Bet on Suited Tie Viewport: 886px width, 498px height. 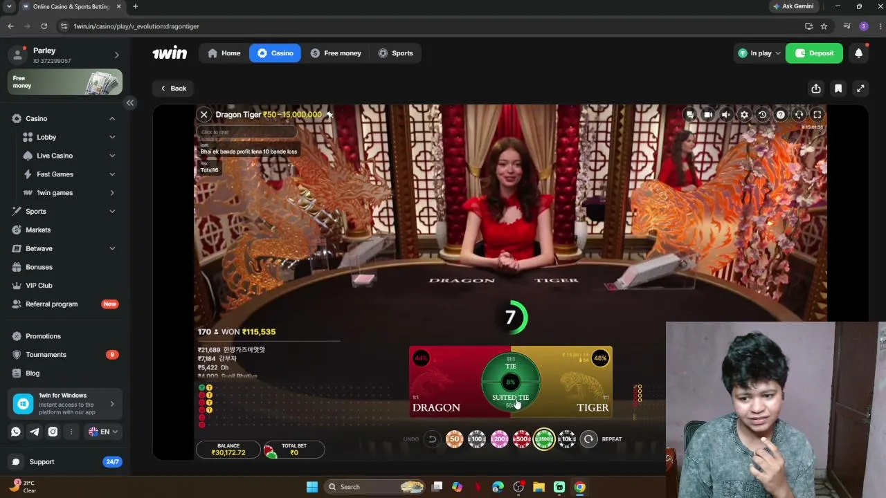point(511,398)
